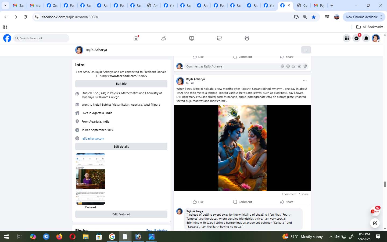Open post options three-dot menu
Screen dimensions: 387x242
[305, 81]
